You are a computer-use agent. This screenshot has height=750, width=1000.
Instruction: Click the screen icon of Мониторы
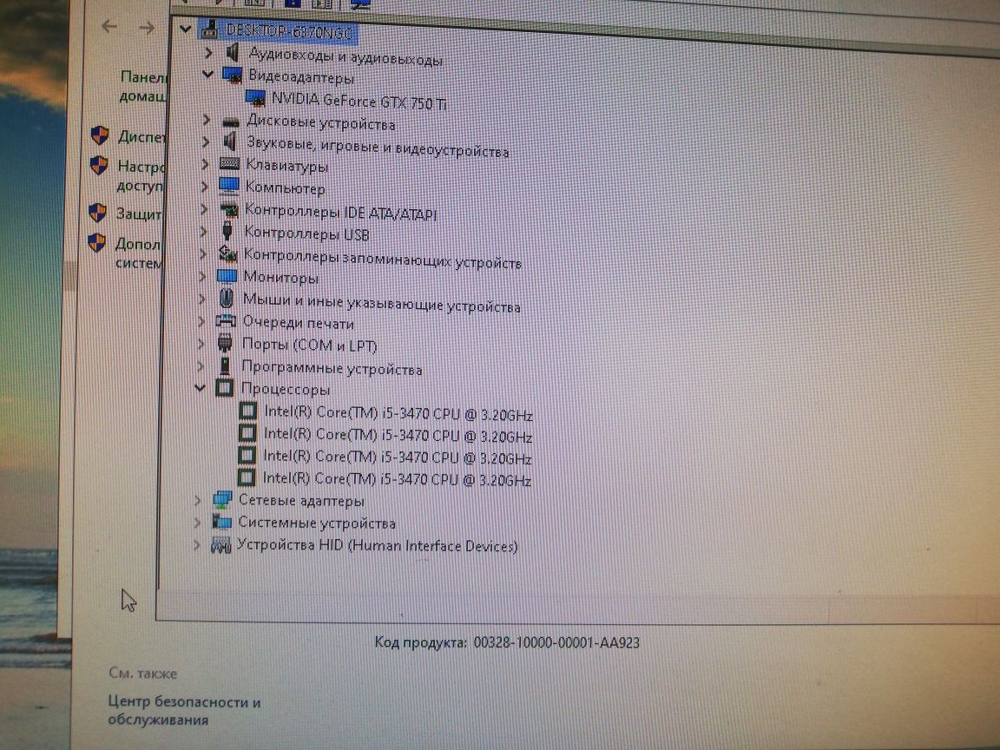[227, 276]
